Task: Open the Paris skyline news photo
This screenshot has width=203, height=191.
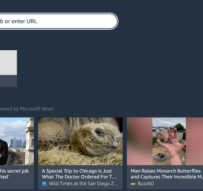Action: click(x=17, y=141)
